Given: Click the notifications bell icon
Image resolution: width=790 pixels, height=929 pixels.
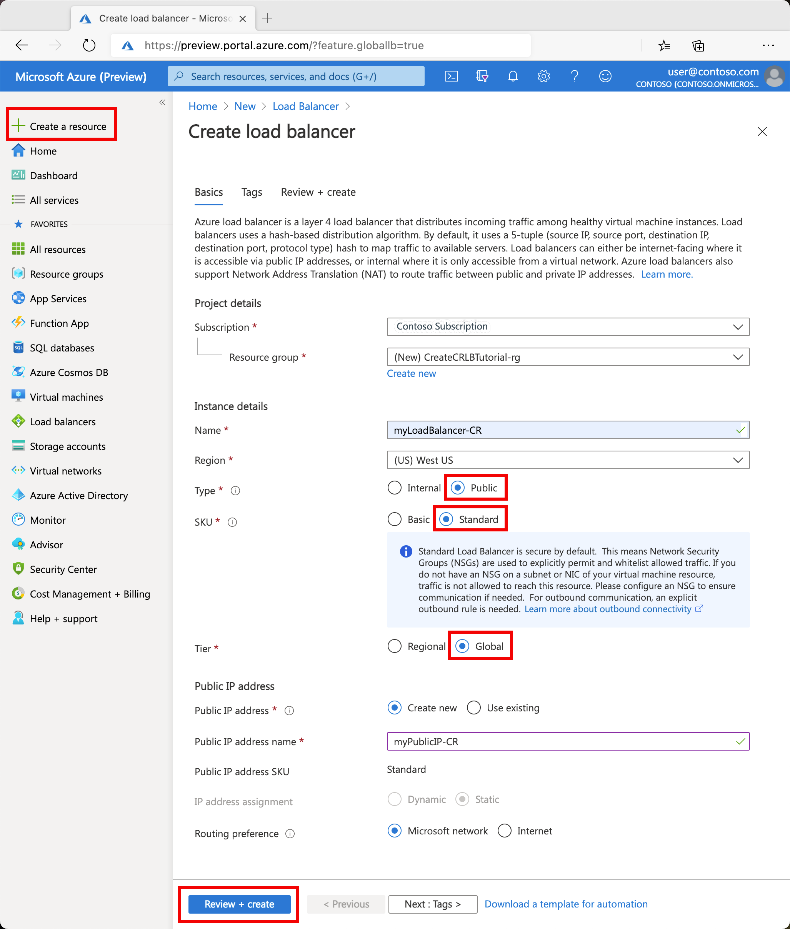Looking at the screenshot, I should tap(513, 76).
